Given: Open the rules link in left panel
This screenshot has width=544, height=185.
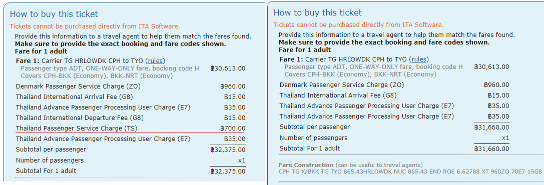Looking at the screenshot, I should 155,60.
